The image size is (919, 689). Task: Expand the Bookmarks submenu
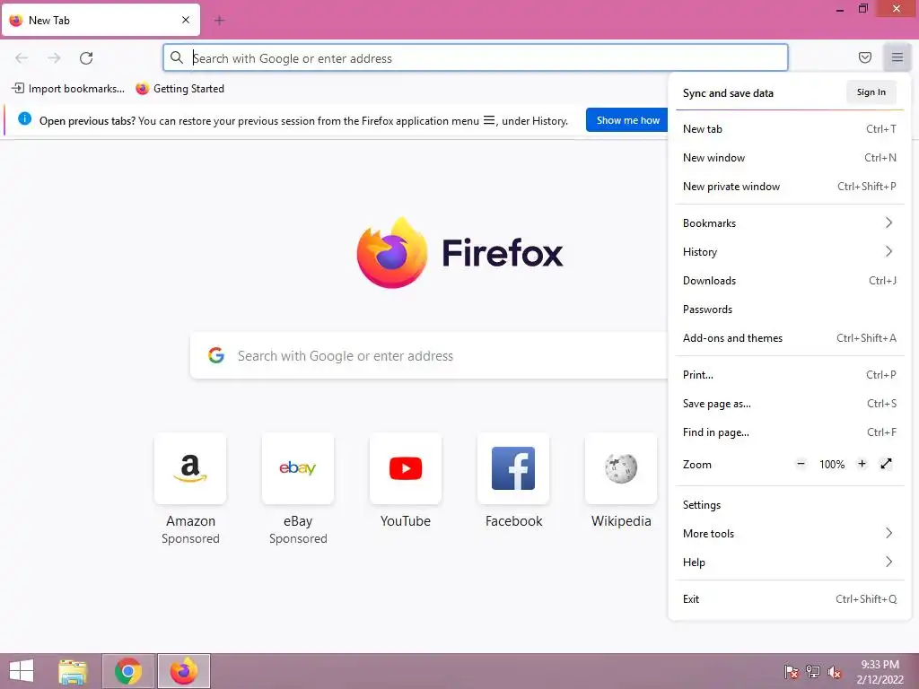tap(790, 223)
